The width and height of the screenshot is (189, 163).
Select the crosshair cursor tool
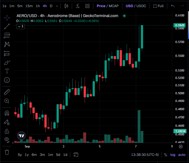[x=7, y=18]
